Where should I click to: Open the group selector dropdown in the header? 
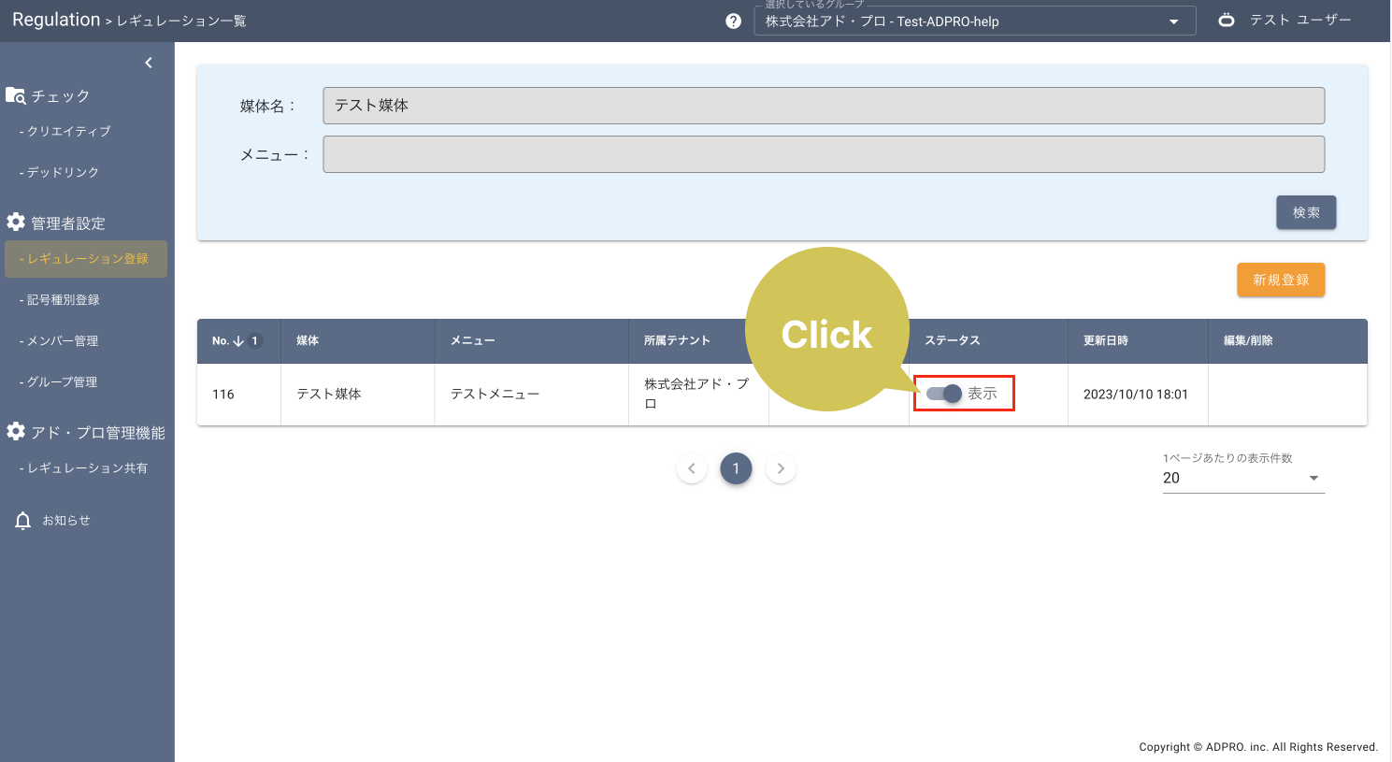1174,21
